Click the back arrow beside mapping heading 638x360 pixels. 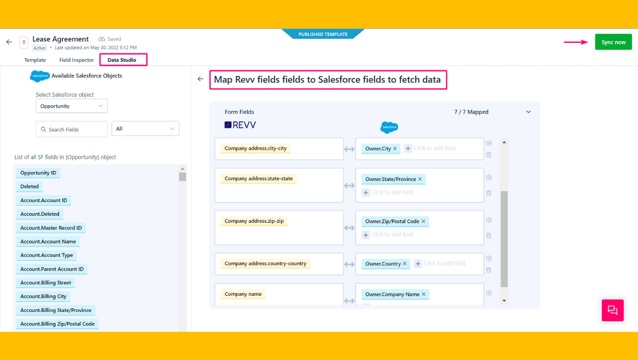[200, 79]
